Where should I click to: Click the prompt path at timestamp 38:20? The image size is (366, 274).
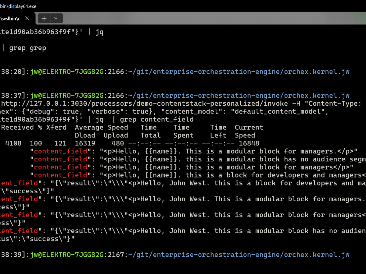[238, 72]
